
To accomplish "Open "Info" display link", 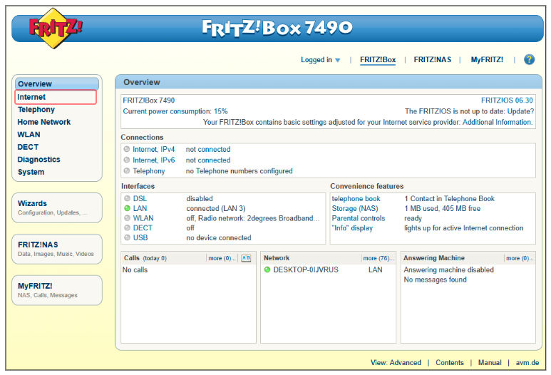I will (x=352, y=228).
